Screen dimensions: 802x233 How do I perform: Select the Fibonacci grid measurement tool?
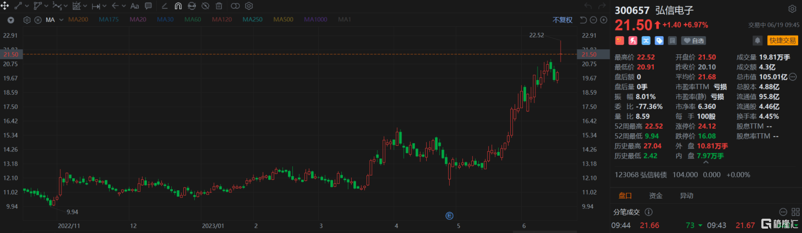click(77, 6)
